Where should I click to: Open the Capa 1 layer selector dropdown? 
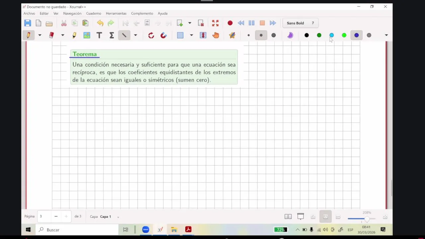click(118, 217)
